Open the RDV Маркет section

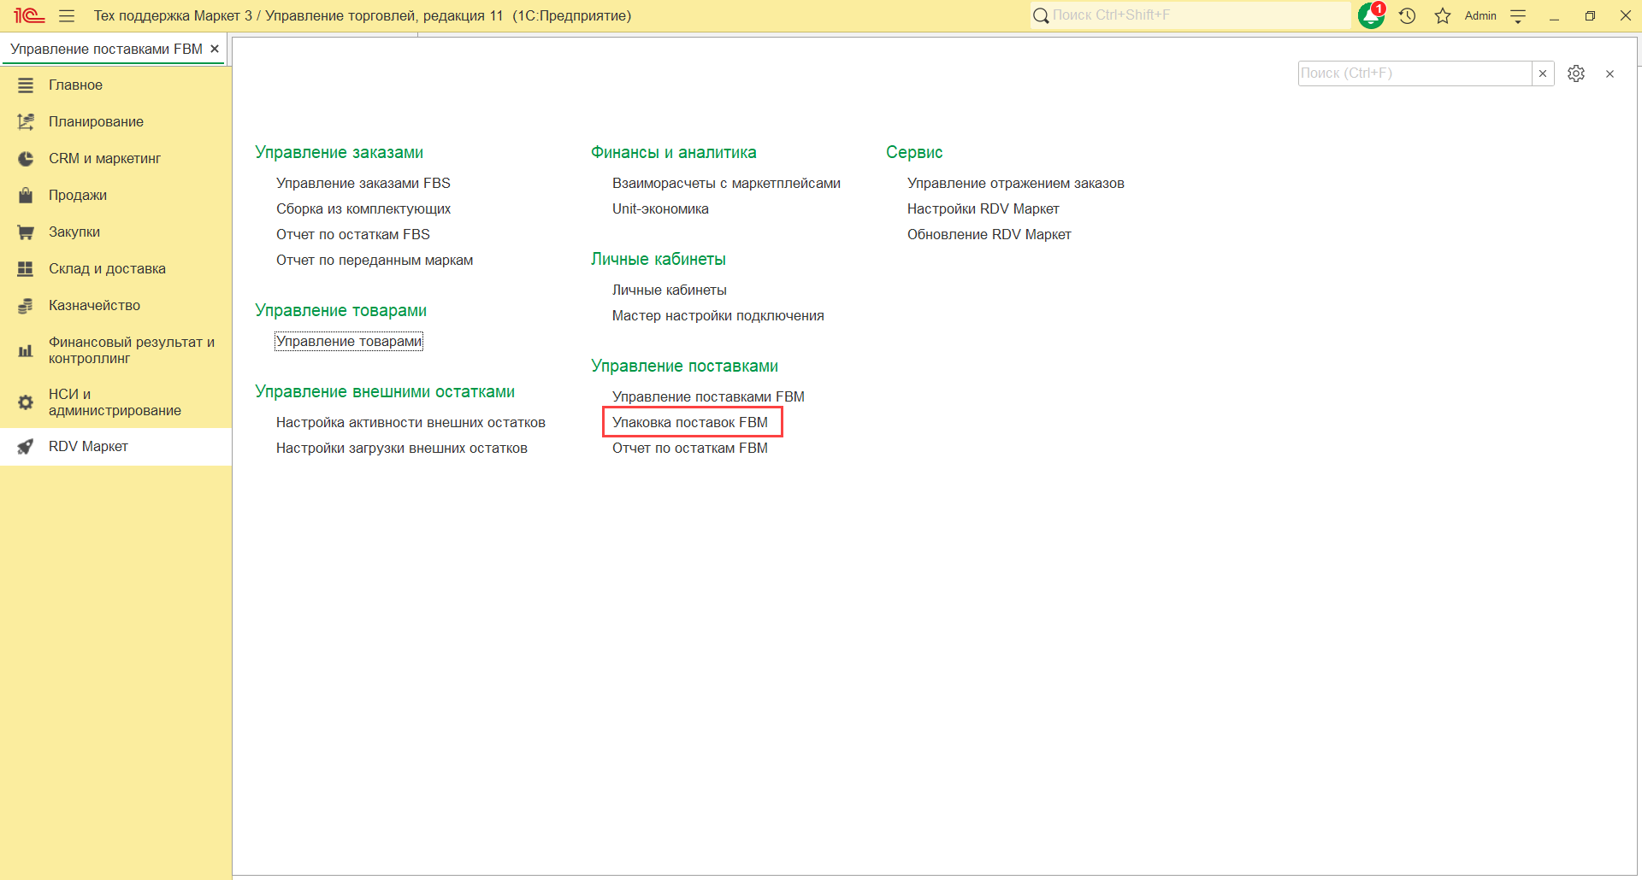(88, 446)
